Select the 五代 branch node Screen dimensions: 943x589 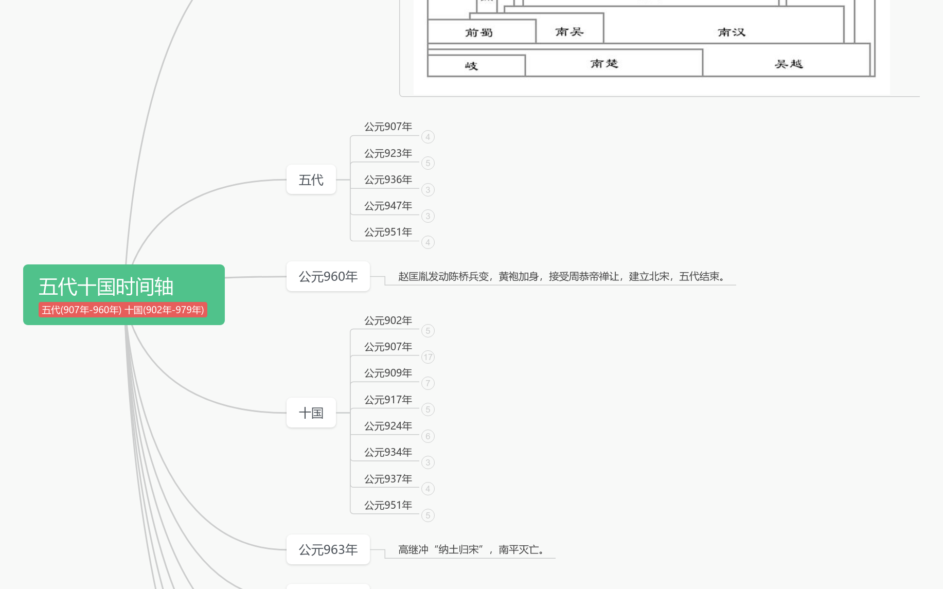coord(311,180)
